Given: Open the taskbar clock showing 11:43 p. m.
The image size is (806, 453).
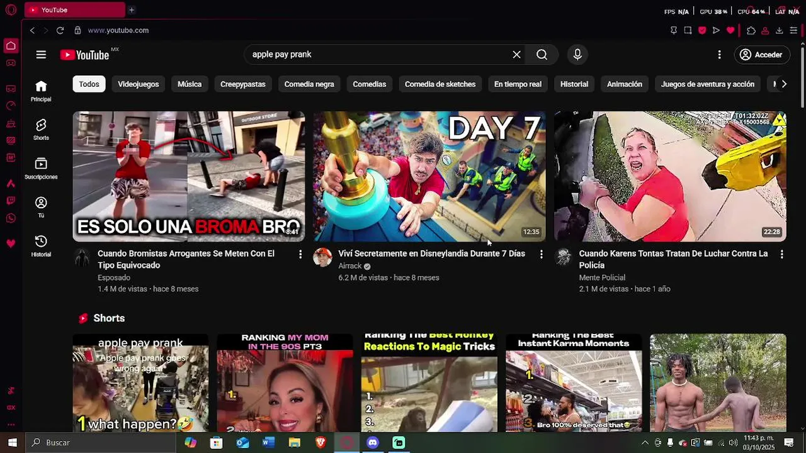Looking at the screenshot, I should (759, 442).
